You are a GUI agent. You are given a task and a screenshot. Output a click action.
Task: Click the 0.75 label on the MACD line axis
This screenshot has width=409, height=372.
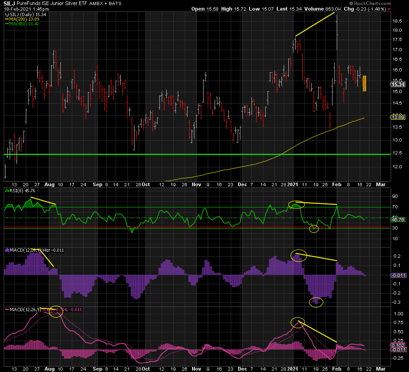pyautogui.click(x=398, y=323)
